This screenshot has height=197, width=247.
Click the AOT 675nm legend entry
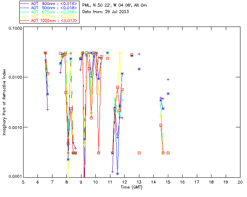point(49,12)
